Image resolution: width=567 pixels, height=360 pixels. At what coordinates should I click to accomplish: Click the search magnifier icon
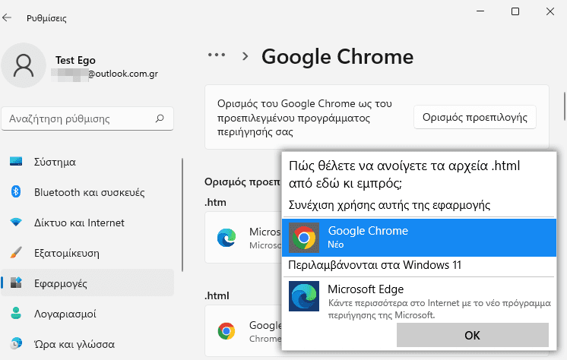[x=160, y=118]
